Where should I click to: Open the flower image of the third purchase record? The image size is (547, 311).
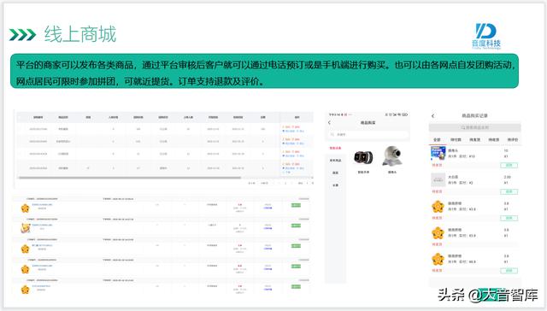pyautogui.click(x=438, y=207)
